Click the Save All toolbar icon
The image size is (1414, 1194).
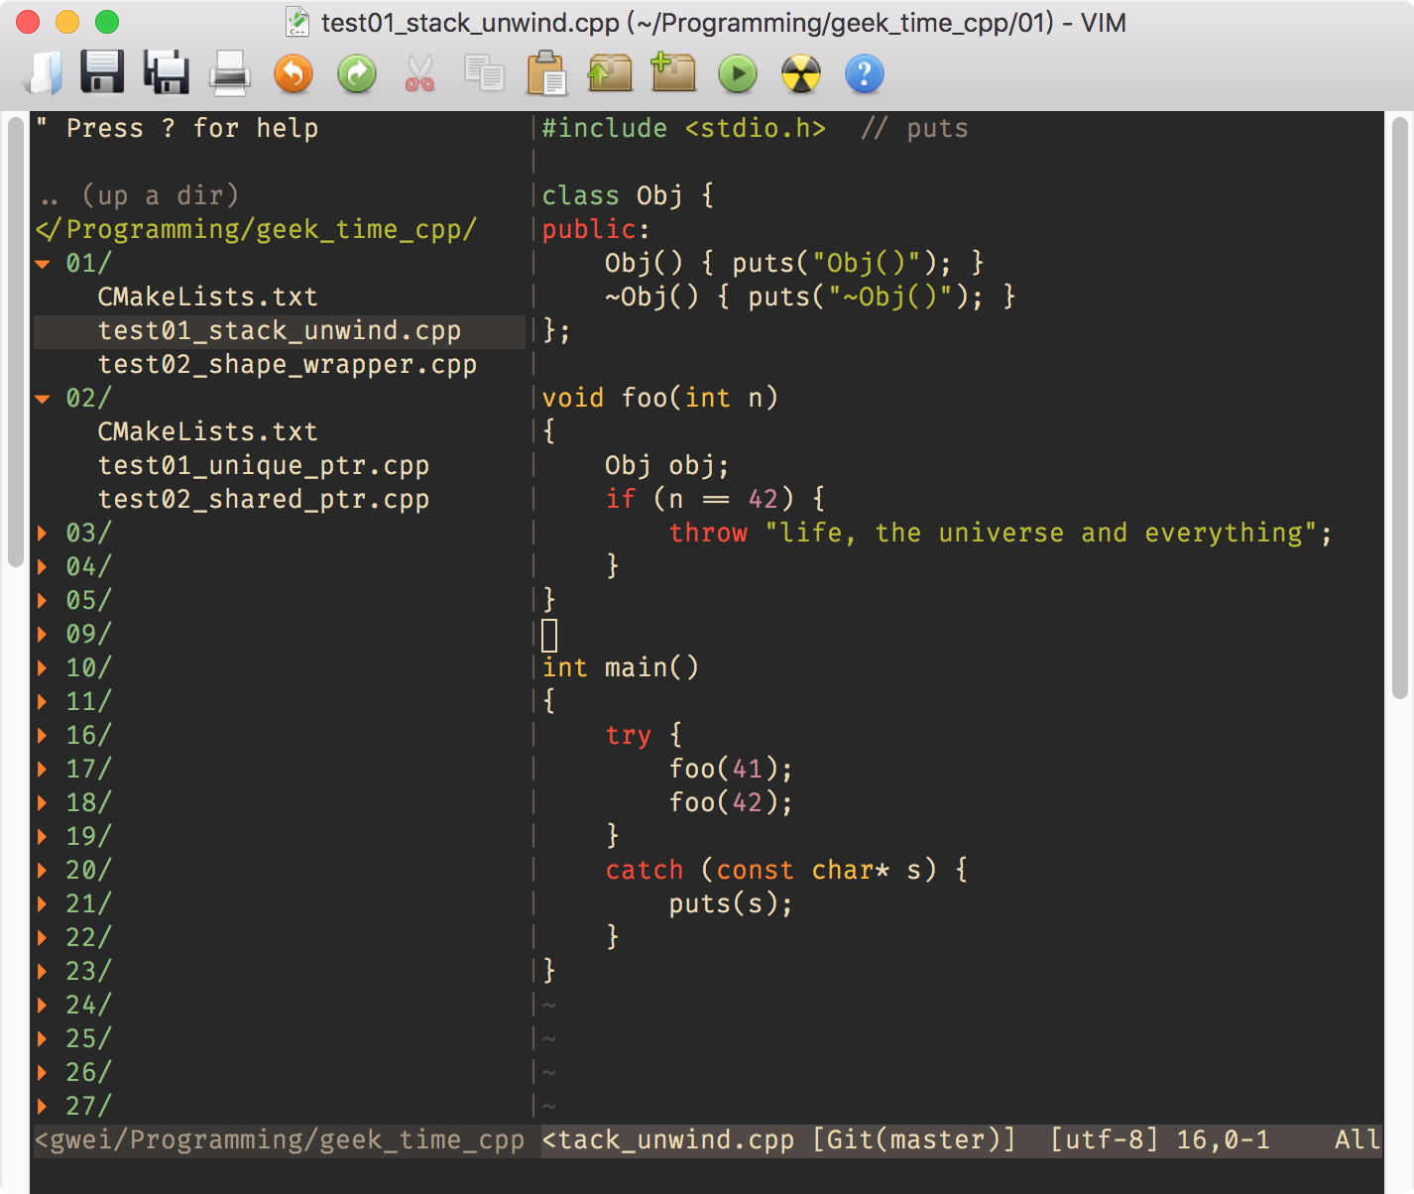coord(166,74)
